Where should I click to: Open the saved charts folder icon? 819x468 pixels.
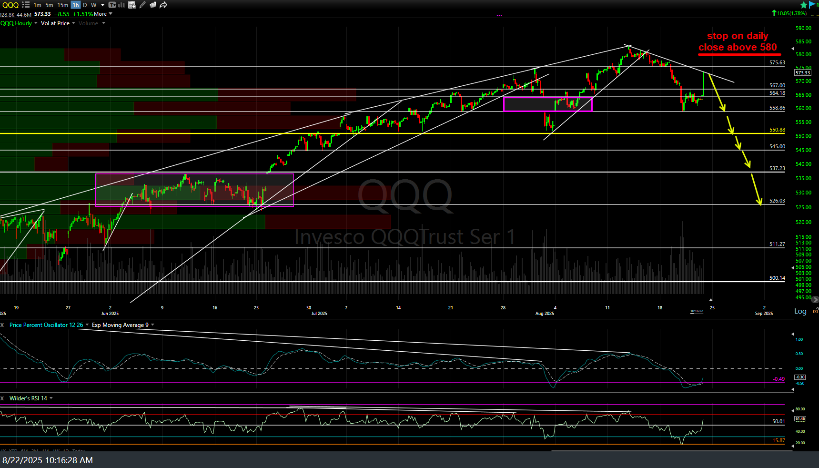(x=152, y=5)
